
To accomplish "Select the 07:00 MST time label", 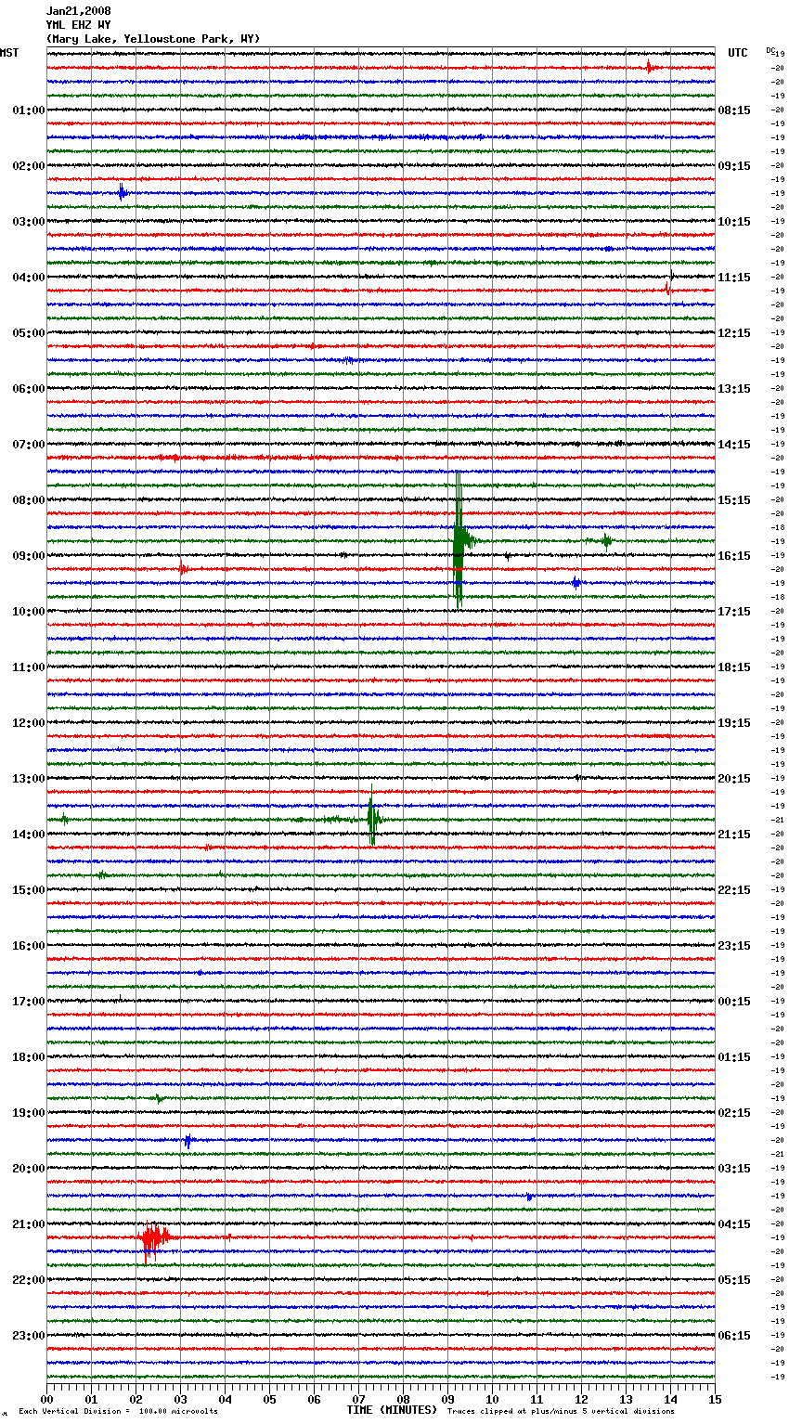I will click(29, 445).
